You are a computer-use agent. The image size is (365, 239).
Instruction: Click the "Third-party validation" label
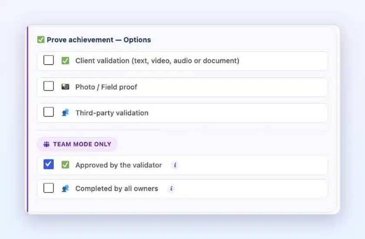112,113
